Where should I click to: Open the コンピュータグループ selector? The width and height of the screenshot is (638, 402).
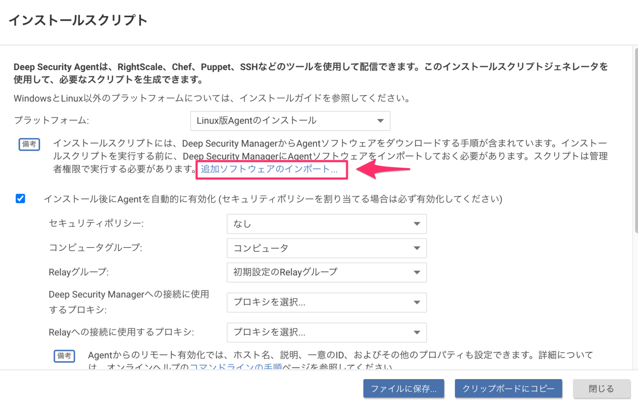(326, 248)
